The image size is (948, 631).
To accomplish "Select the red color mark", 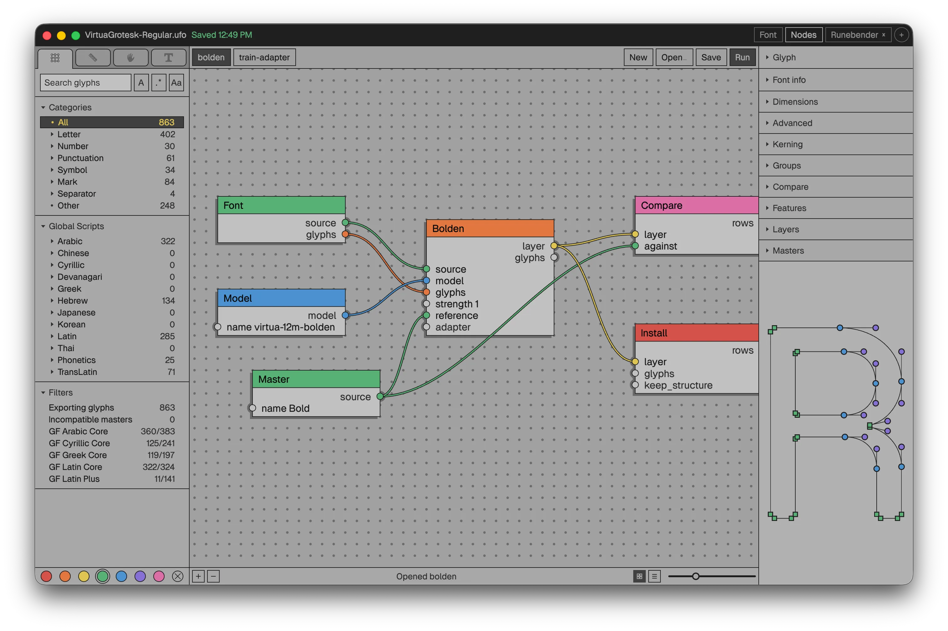I will coord(46,576).
